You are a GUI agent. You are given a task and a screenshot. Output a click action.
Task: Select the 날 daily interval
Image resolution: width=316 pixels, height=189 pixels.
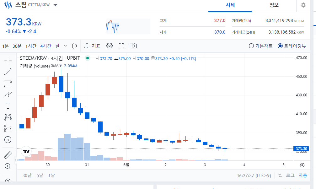coord(57,46)
